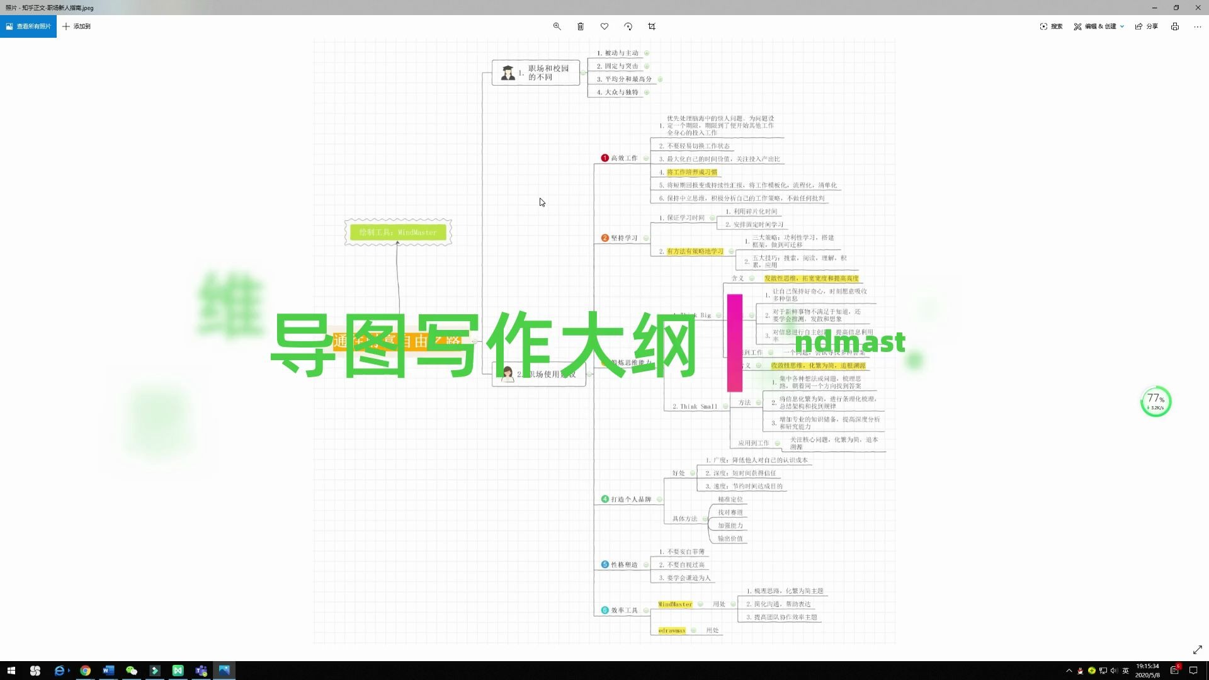Click the delete/trash icon in toolbar
This screenshot has height=680, width=1209.
click(x=581, y=26)
